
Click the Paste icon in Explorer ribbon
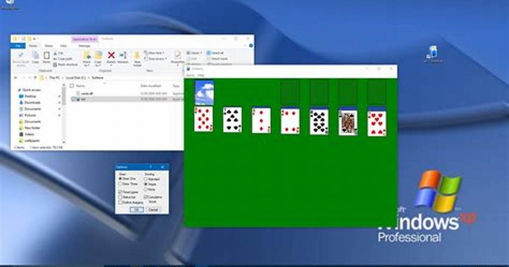point(47,57)
